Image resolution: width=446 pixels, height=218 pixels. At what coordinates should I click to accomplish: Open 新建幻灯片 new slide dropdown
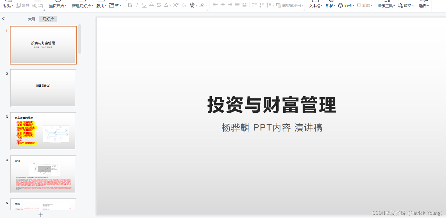tap(83, 6)
